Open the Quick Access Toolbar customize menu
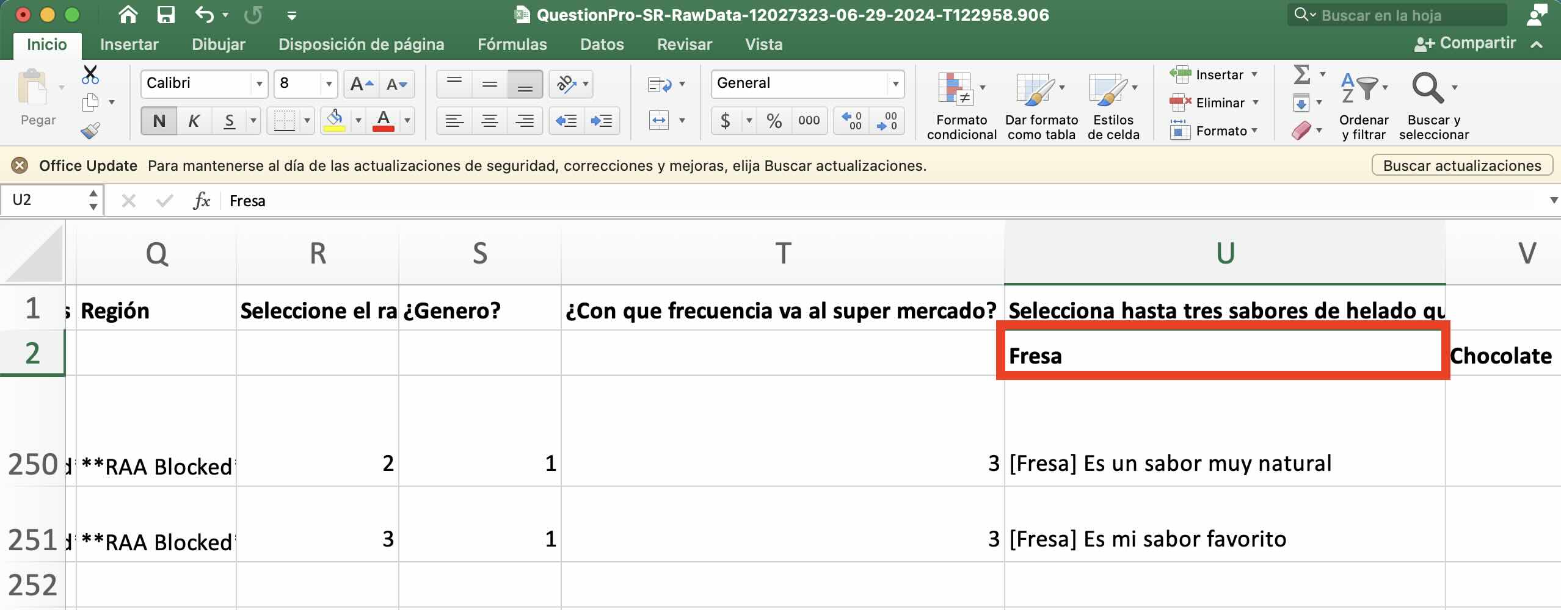 [292, 15]
